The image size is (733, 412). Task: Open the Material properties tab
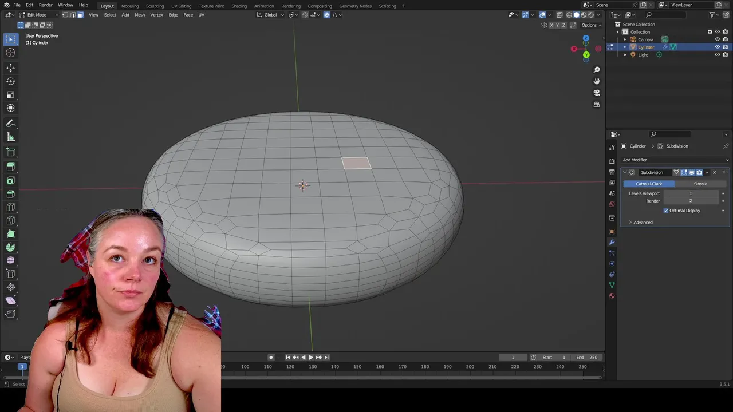click(612, 296)
